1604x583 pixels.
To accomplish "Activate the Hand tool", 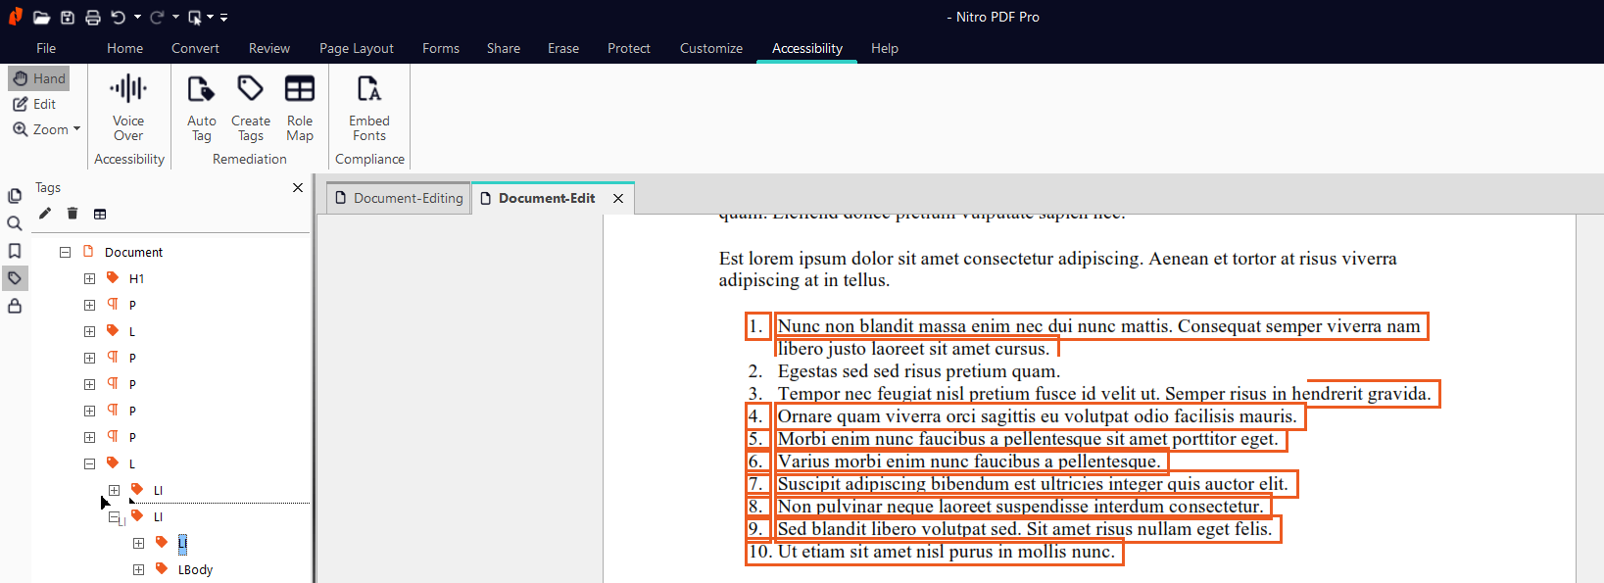I will 39,78.
